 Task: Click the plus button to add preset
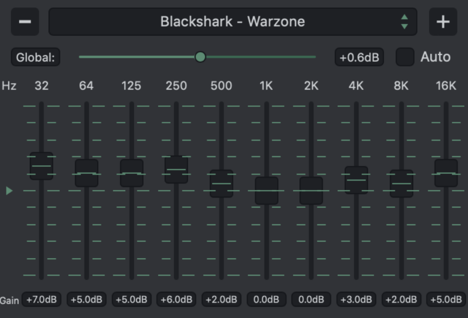pyautogui.click(x=443, y=22)
